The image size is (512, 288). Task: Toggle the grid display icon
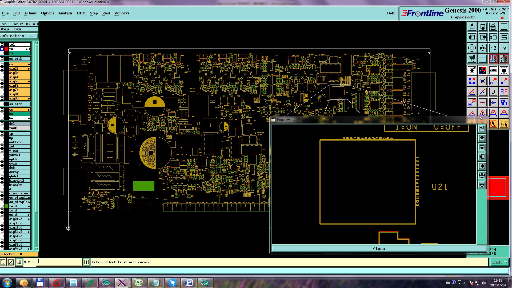click(x=482, y=58)
